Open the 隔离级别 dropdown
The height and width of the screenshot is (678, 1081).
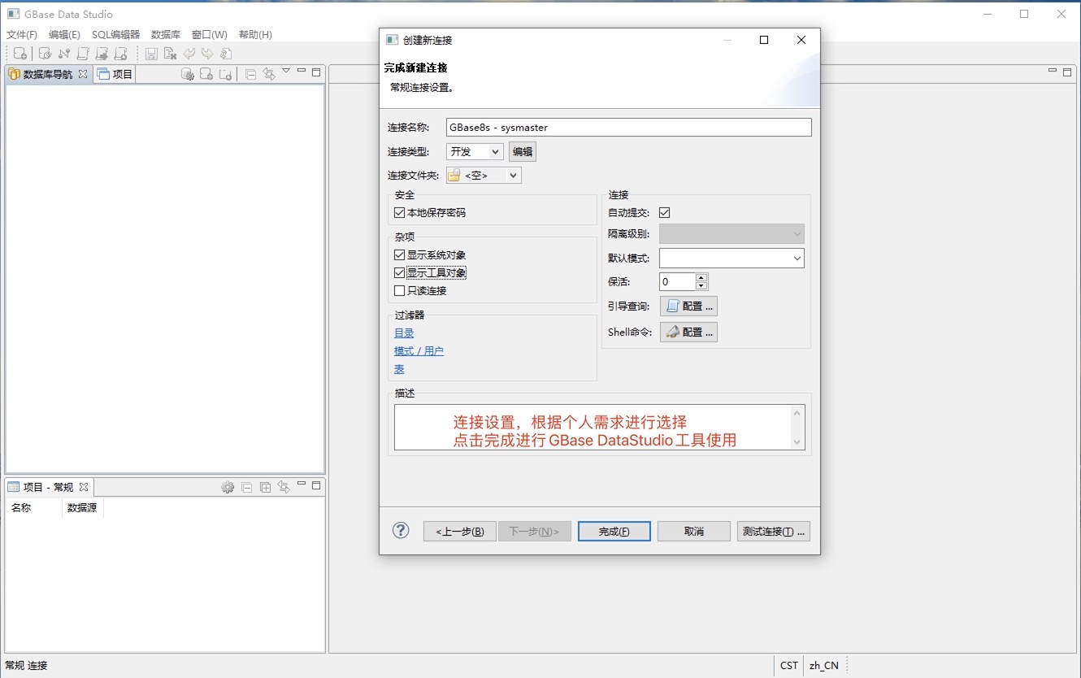(732, 233)
